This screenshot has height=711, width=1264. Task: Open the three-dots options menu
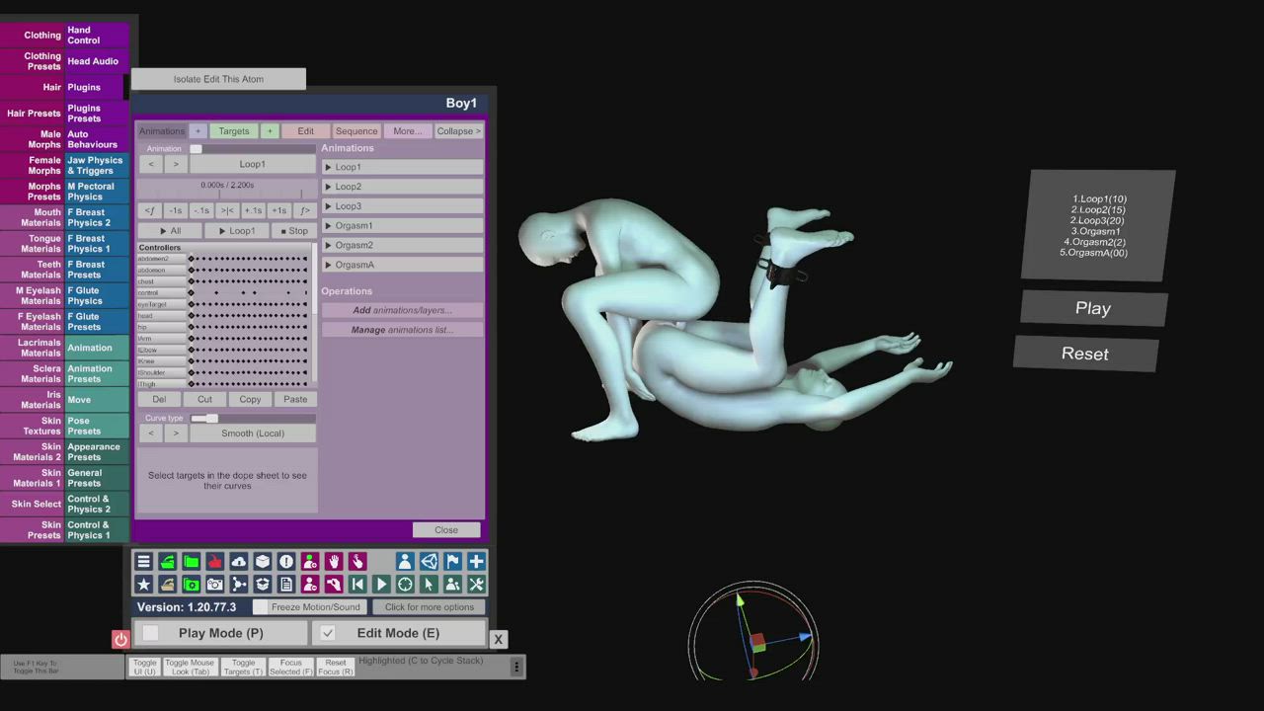[515, 668]
